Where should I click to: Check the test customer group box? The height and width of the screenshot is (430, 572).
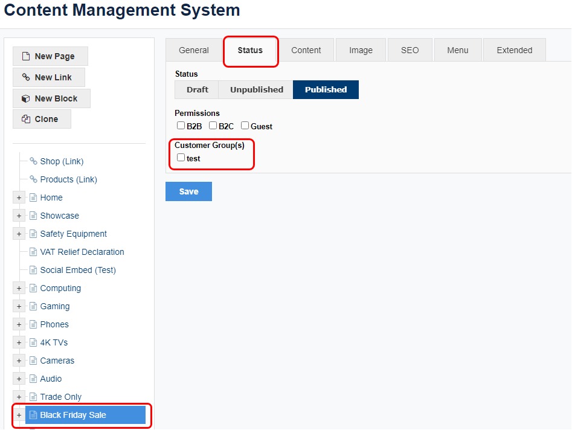tap(181, 158)
